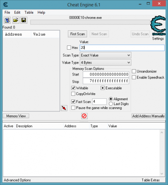Click the floppy disk save icon
The image size is (168, 185).
(24, 20)
